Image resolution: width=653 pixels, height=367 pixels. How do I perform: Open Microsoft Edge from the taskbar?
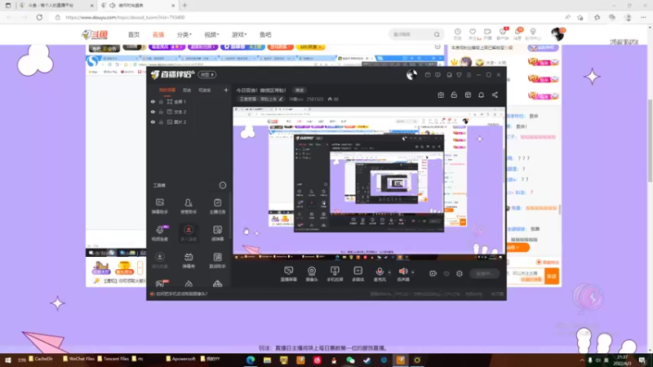251,360
